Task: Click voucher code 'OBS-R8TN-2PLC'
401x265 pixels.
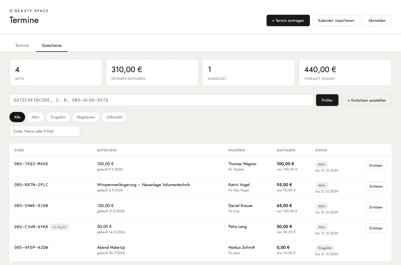Action: click(31, 185)
